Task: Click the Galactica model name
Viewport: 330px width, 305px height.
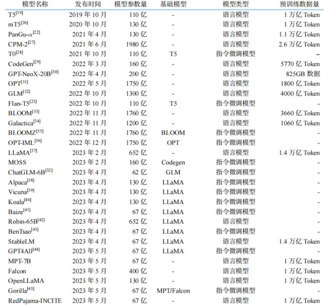Action: (24, 123)
